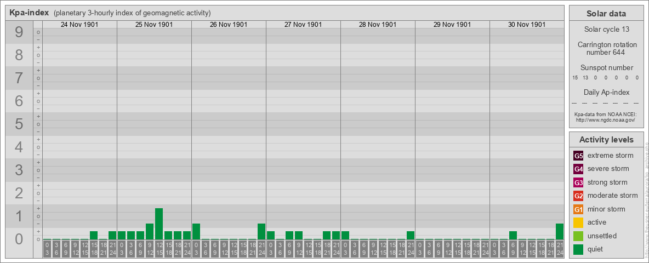649x263 pixels.
Task: Click the Kp scale number 7
Action: (19, 78)
